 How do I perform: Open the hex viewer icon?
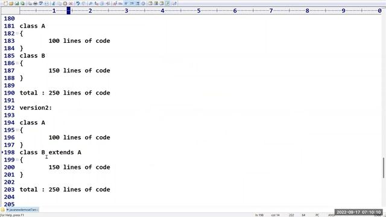click(x=121, y=4)
